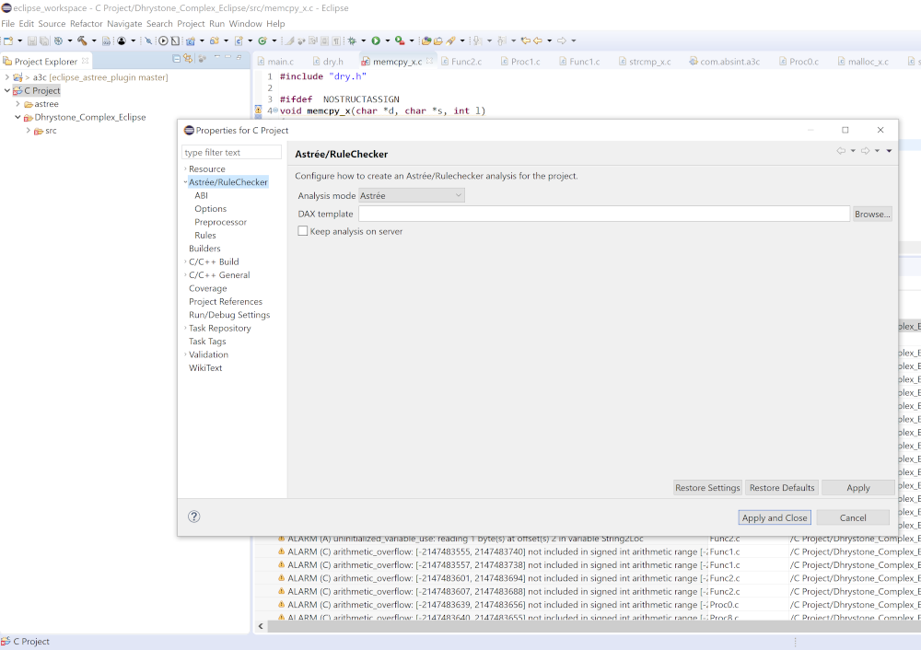Click the Apply button
Image resolution: width=921 pixels, height=650 pixels.
pyautogui.click(x=858, y=487)
